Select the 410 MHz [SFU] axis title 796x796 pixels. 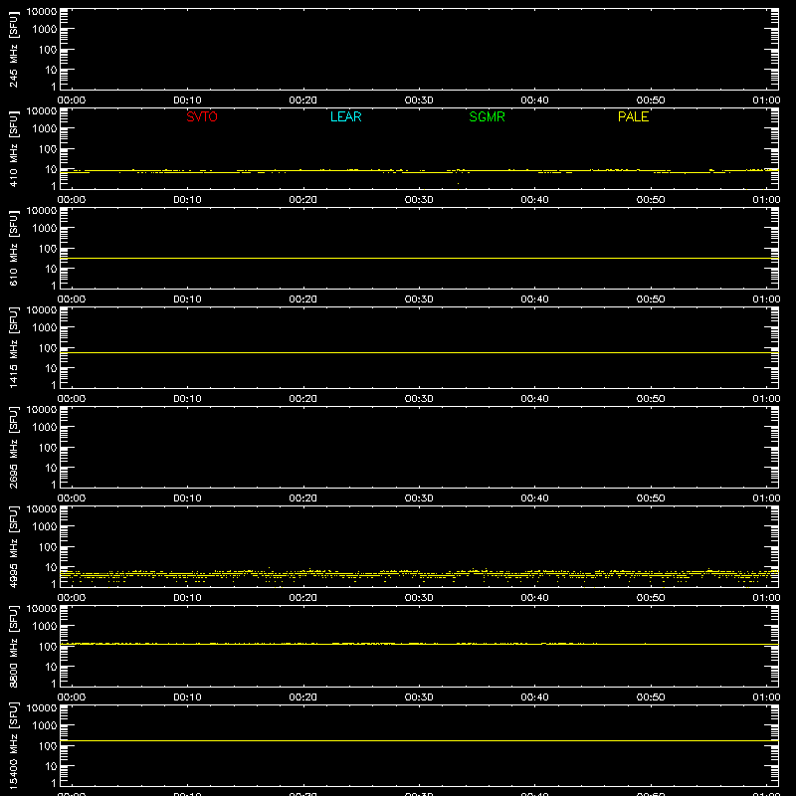13,148
